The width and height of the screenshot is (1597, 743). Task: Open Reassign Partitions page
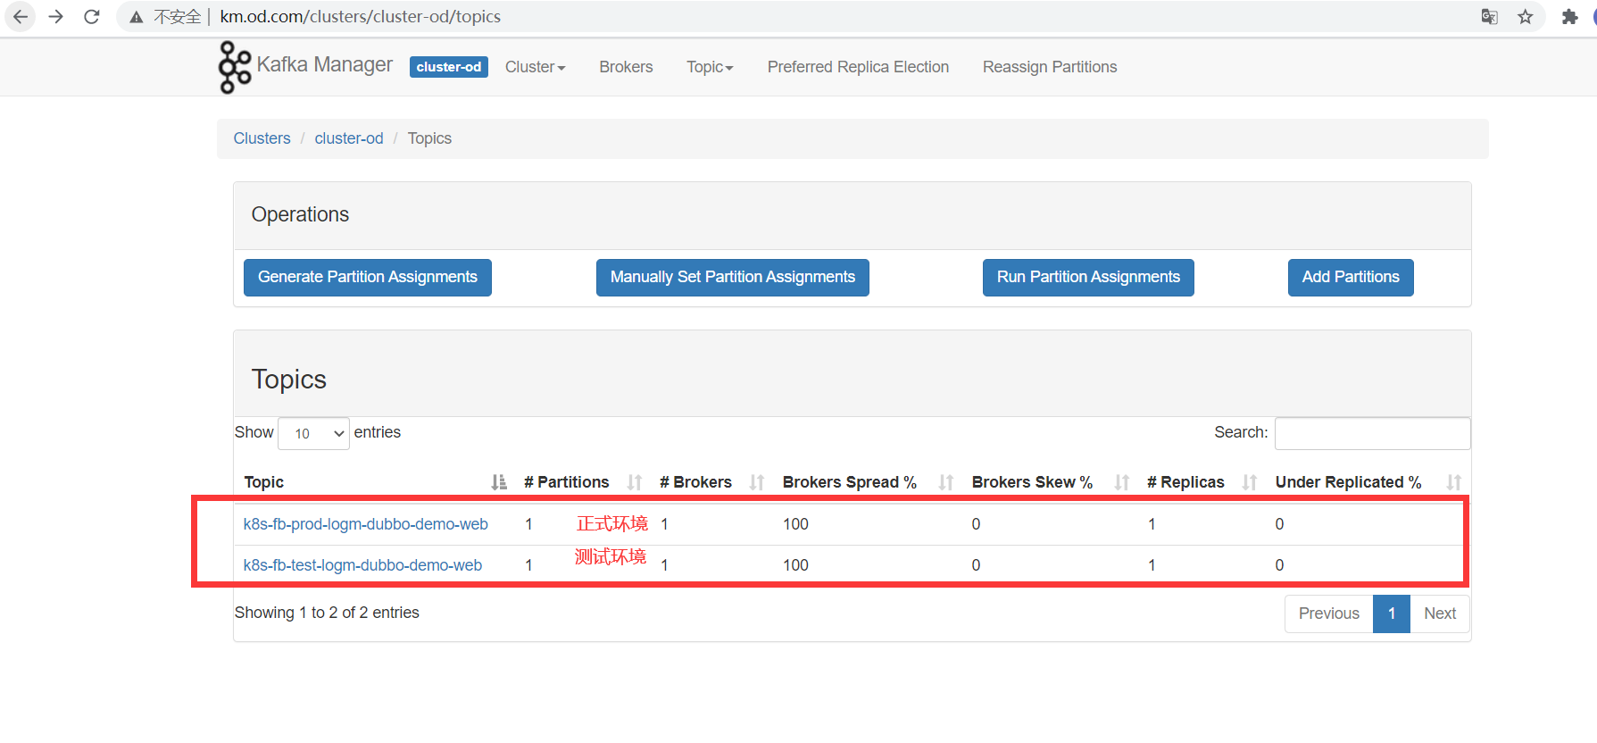(1050, 67)
